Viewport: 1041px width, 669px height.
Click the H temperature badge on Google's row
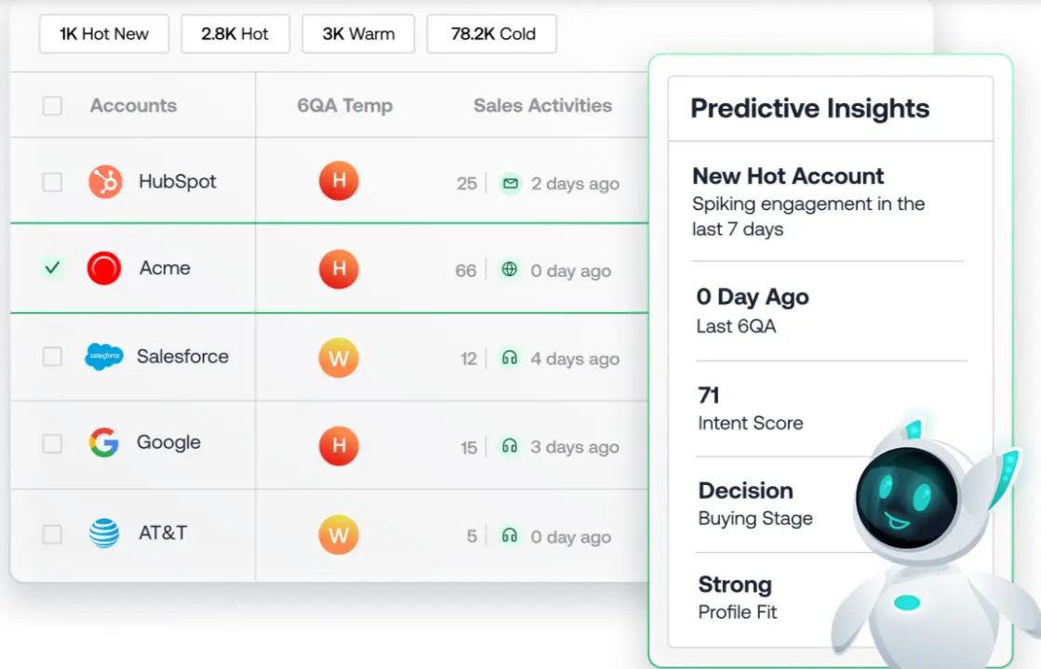pyautogui.click(x=339, y=446)
